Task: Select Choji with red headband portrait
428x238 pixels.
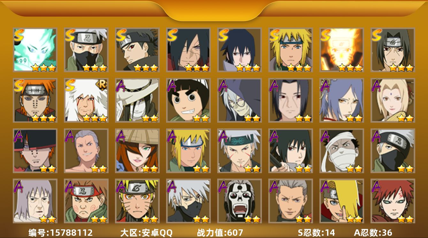Action: (86, 201)
